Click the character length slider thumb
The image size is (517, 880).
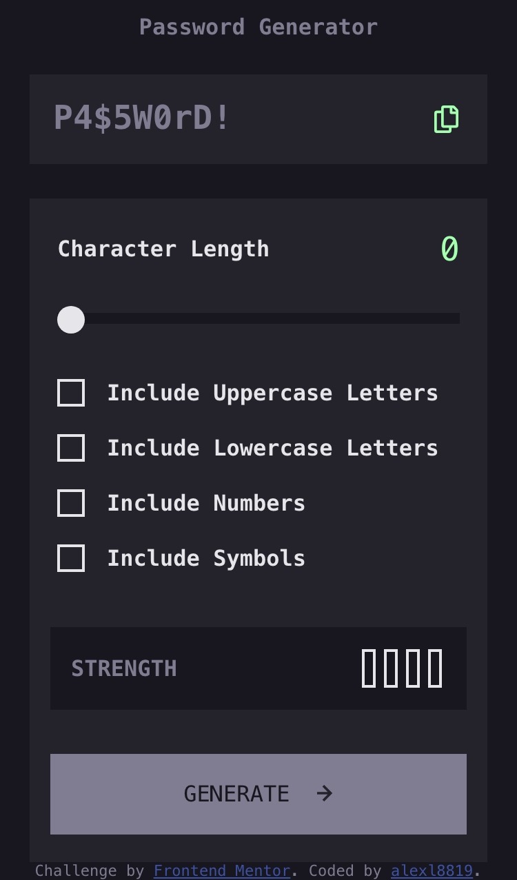(71, 320)
